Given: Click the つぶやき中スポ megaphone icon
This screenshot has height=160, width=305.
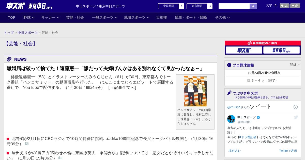Looking at the screenshot, I should pyautogui.click(x=230, y=93).
